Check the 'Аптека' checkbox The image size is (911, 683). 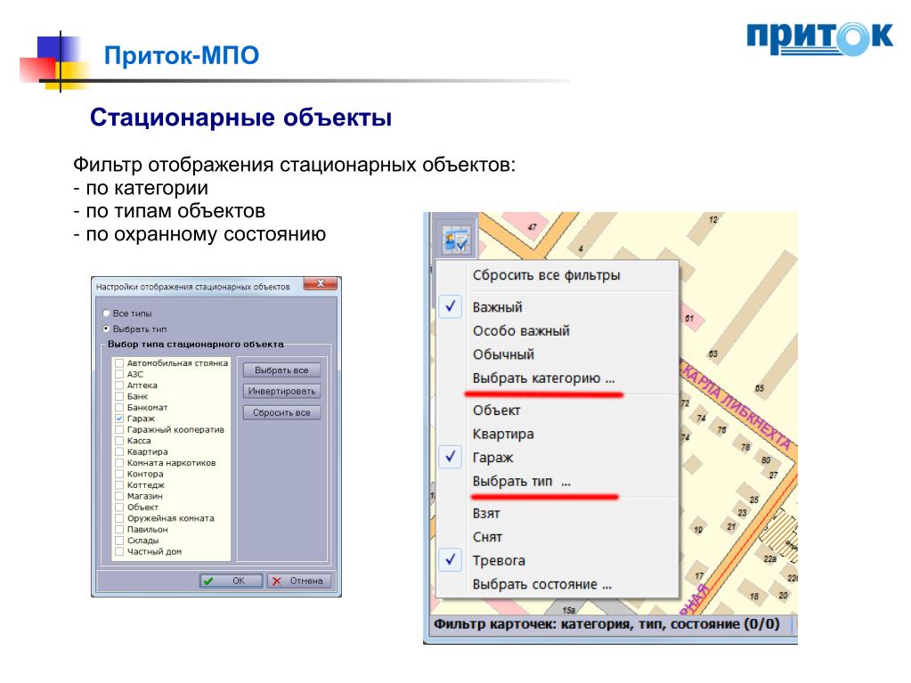(x=119, y=385)
